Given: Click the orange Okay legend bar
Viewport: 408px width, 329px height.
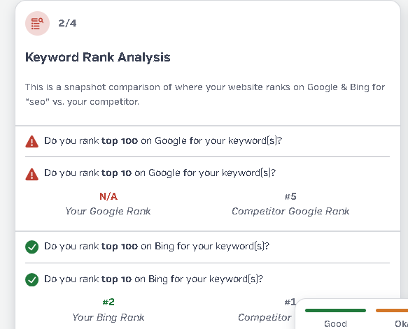Looking at the screenshot, I should 392,310.
